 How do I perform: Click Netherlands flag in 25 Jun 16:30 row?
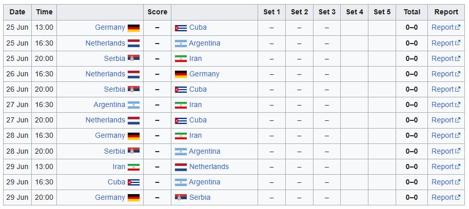coord(133,44)
